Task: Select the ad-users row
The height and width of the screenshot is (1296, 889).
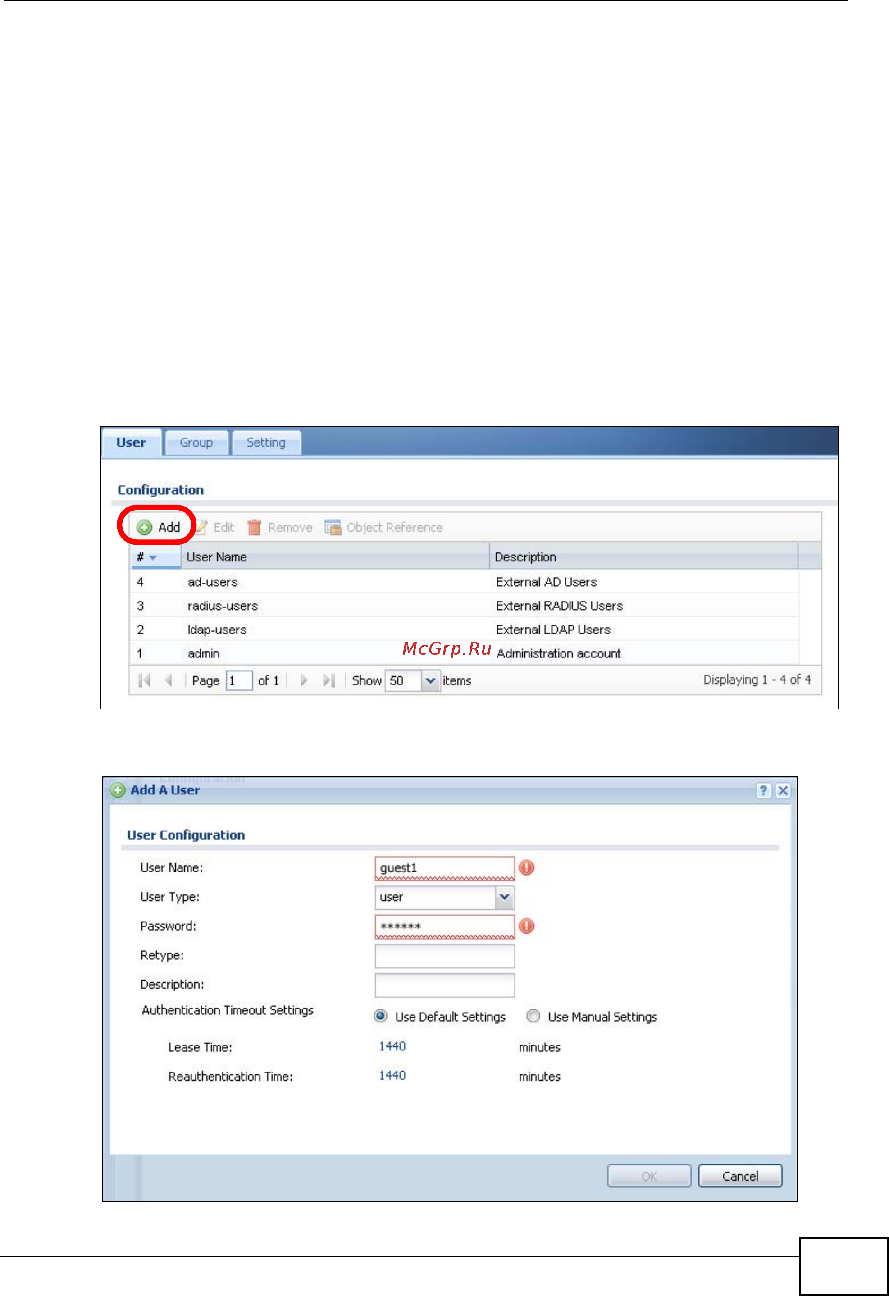Action: 464,582
